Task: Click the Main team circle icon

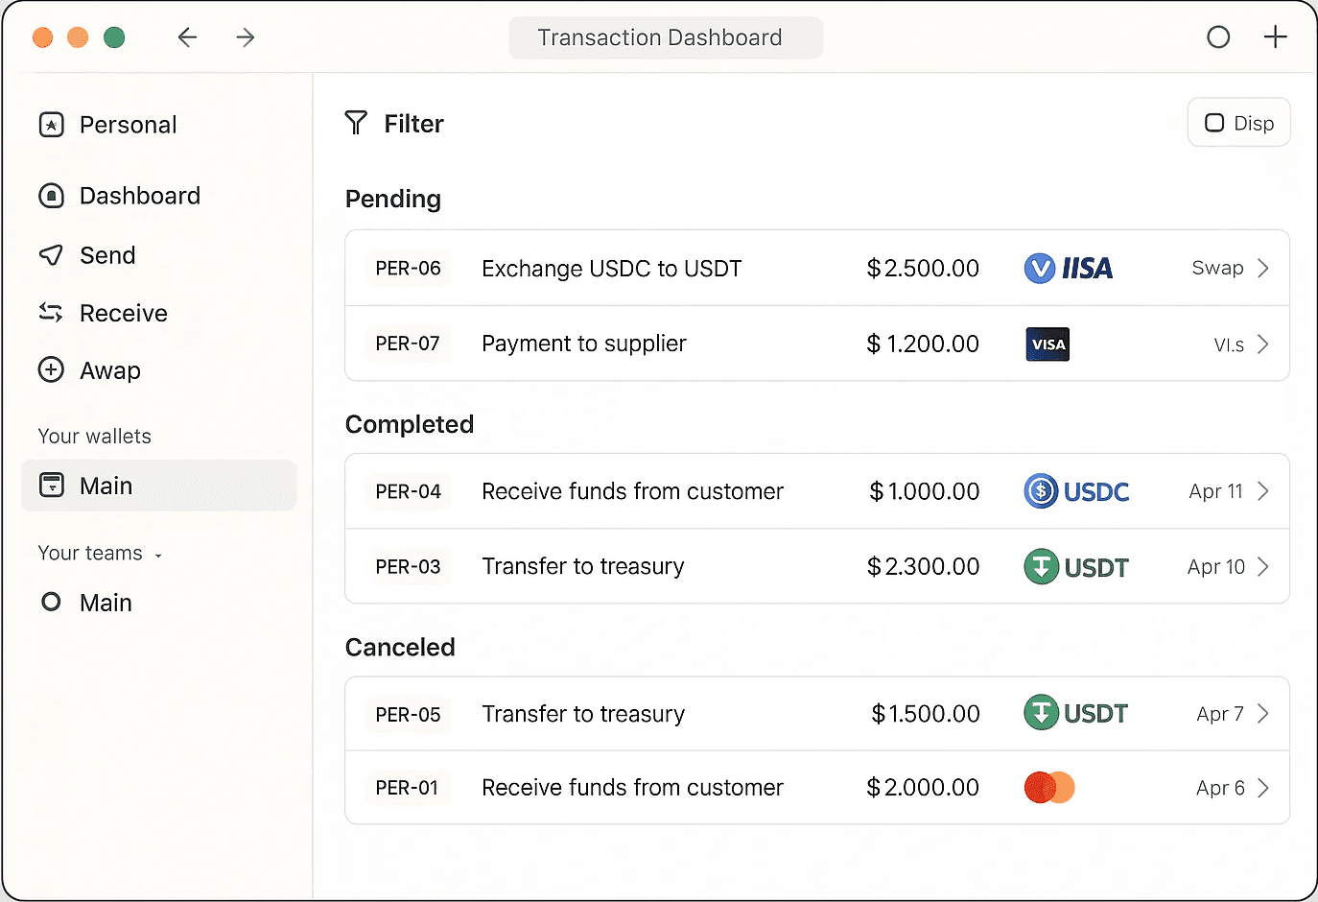Action: click(51, 603)
